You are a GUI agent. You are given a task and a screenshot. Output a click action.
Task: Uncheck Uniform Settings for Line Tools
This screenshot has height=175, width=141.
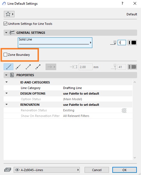point(5,24)
